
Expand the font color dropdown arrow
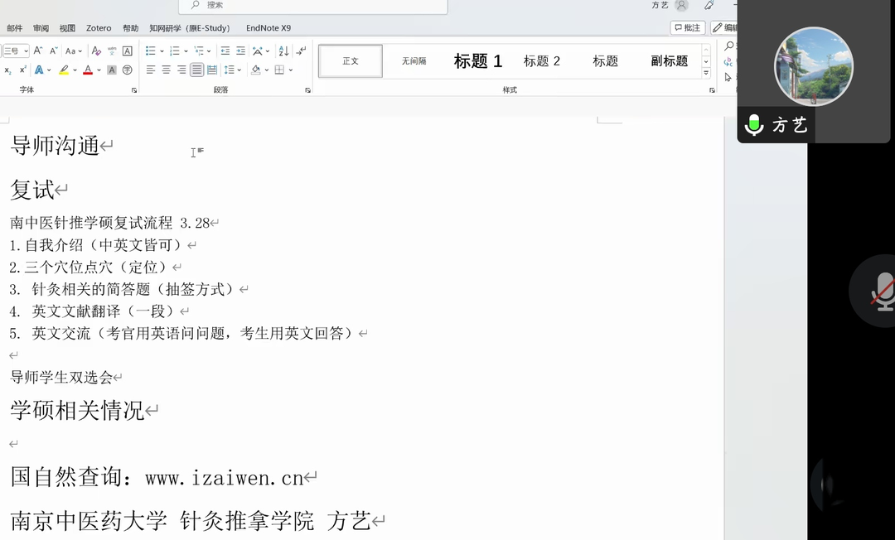coord(99,70)
